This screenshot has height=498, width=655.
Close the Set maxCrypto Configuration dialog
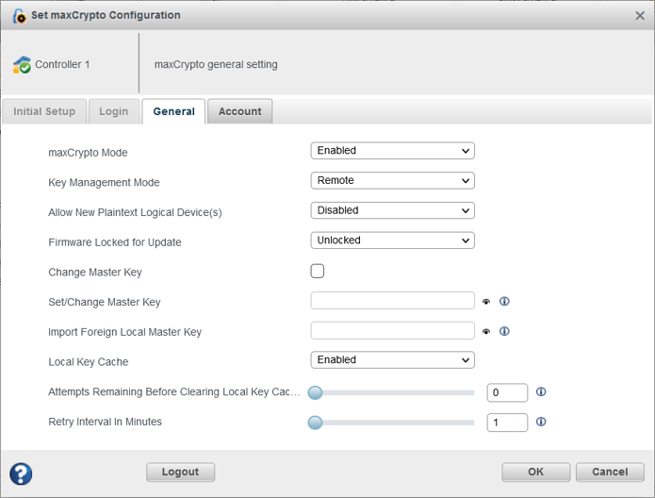click(640, 16)
